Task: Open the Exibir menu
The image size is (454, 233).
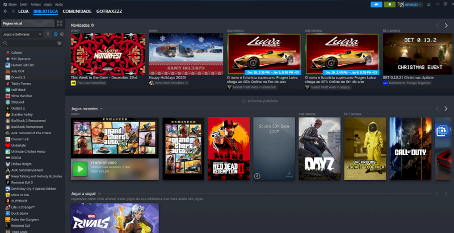Action: (x=24, y=5)
